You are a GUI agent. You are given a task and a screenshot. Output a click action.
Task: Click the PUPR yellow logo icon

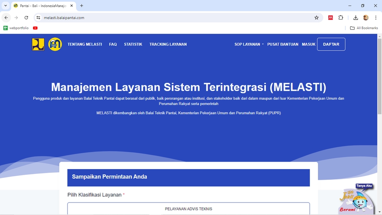pos(38,44)
